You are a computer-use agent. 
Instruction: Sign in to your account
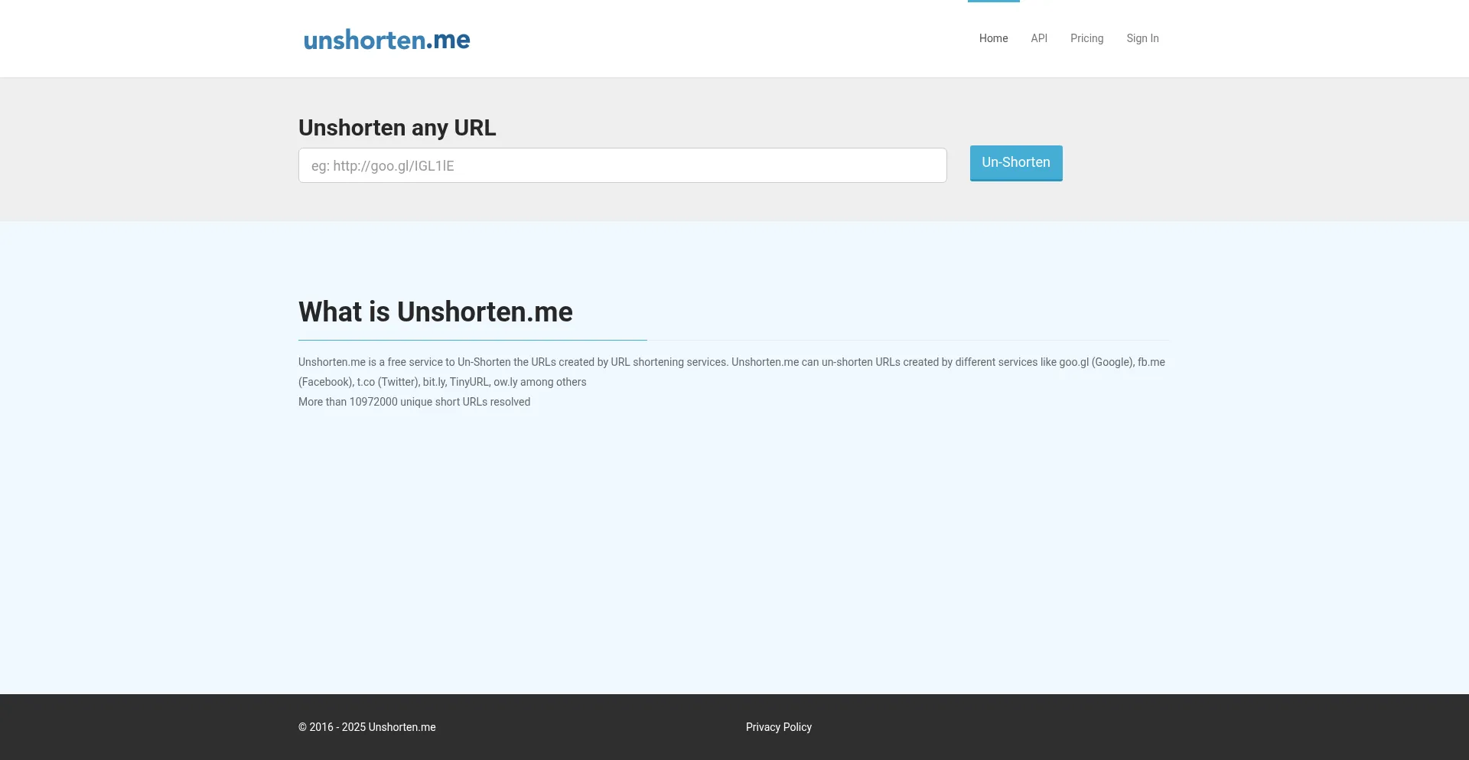(x=1142, y=38)
